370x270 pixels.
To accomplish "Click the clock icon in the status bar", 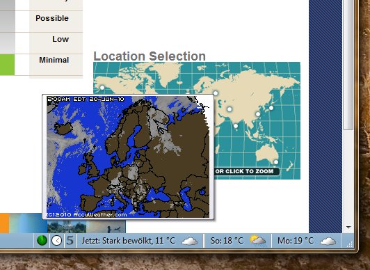I will coord(56,241).
